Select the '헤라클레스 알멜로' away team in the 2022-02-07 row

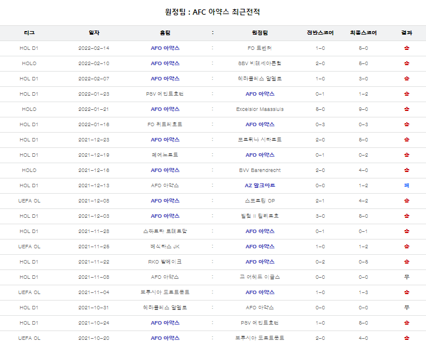(x=260, y=79)
